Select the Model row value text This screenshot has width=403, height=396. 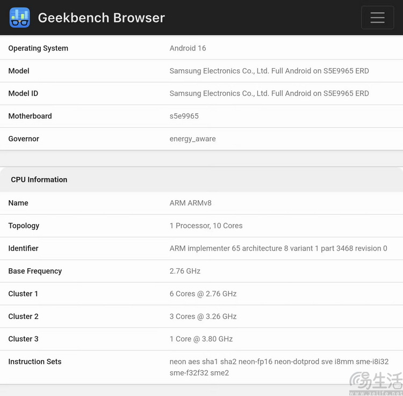[x=269, y=71]
